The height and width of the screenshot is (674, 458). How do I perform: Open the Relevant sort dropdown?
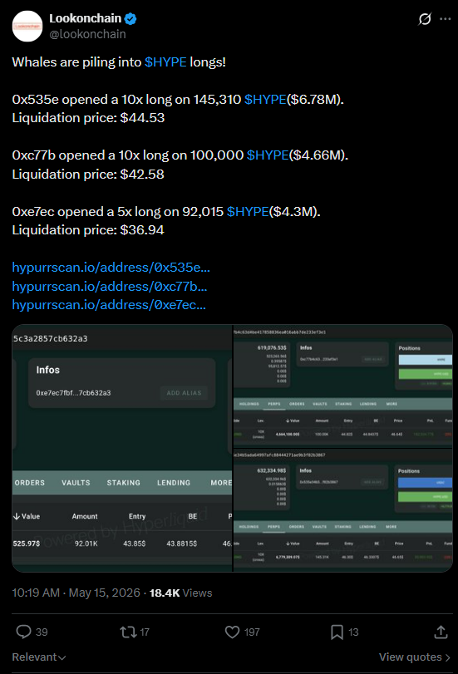coord(39,657)
